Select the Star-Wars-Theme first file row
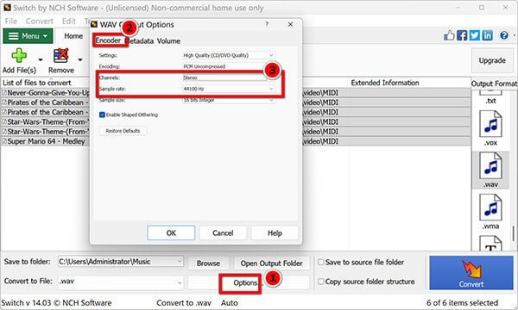This screenshot has width=518, height=310. [46, 122]
